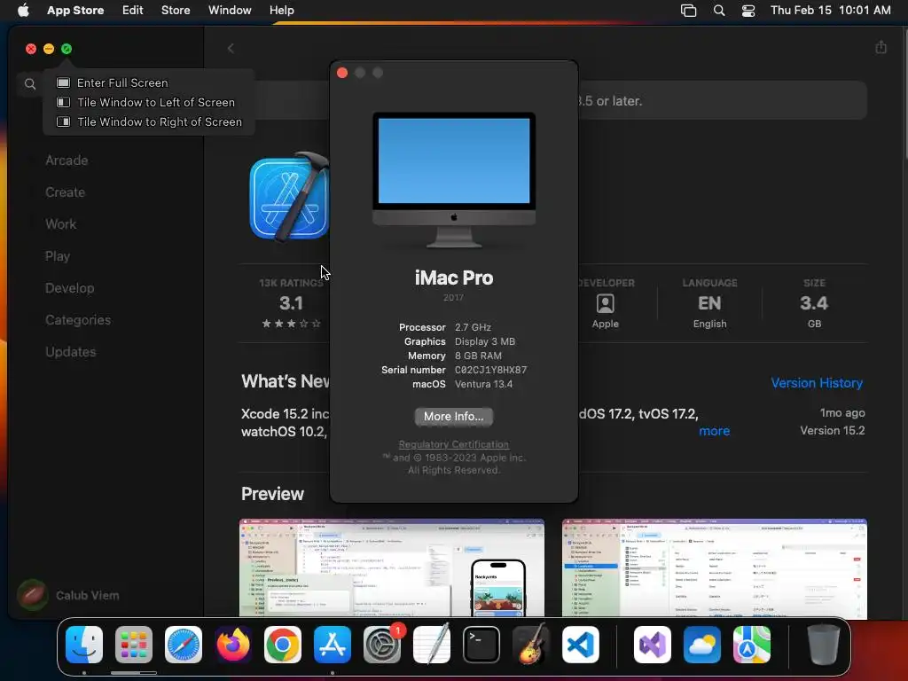Click the Calub Viem account name
The height and width of the screenshot is (681, 908).
point(88,595)
